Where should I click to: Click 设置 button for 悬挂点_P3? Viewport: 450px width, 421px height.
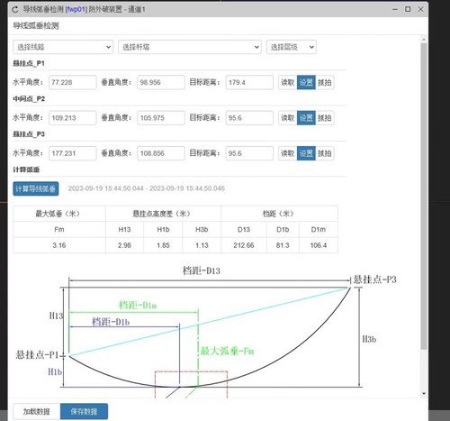point(306,153)
